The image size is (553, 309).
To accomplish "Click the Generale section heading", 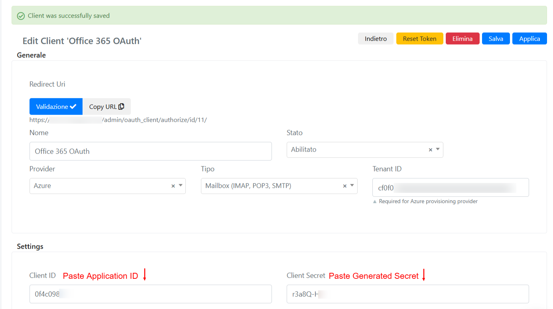I will pyautogui.click(x=31, y=55).
